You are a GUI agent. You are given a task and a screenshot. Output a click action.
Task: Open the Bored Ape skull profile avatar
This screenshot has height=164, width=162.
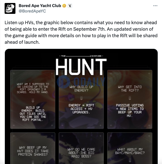(x=10, y=8)
